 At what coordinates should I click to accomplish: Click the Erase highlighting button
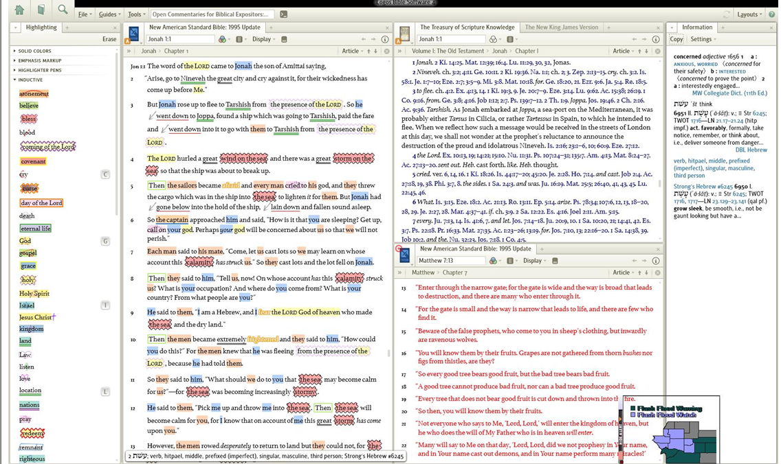(x=109, y=40)
